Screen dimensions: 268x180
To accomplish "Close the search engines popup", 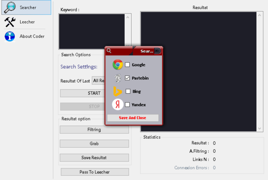I will pos(157,51).
